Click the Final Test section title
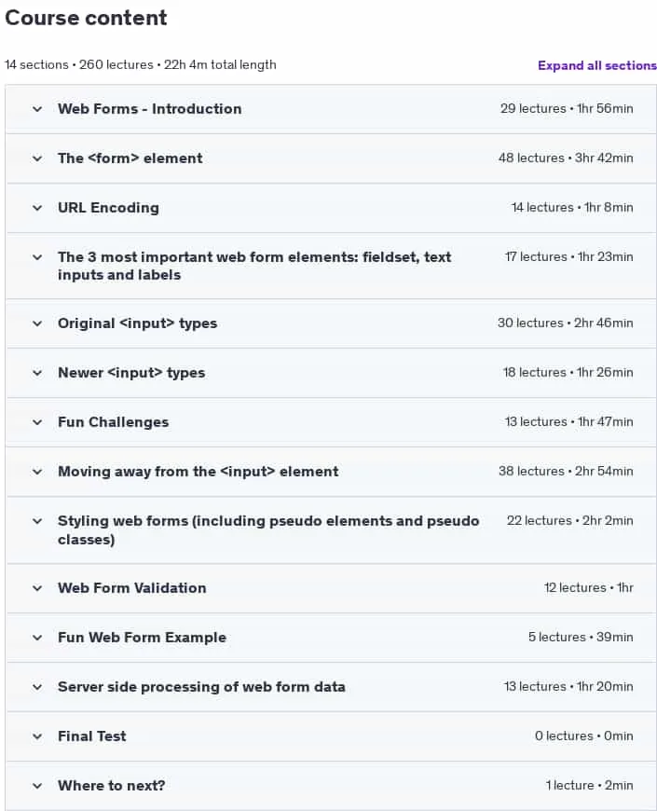This screenshot has width=657, height=811. click(92, 736)
